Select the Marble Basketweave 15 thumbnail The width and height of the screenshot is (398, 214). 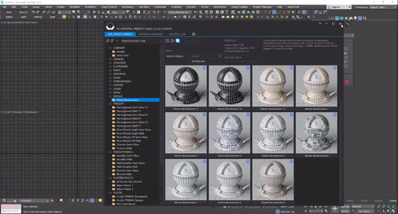coord(273,86)
